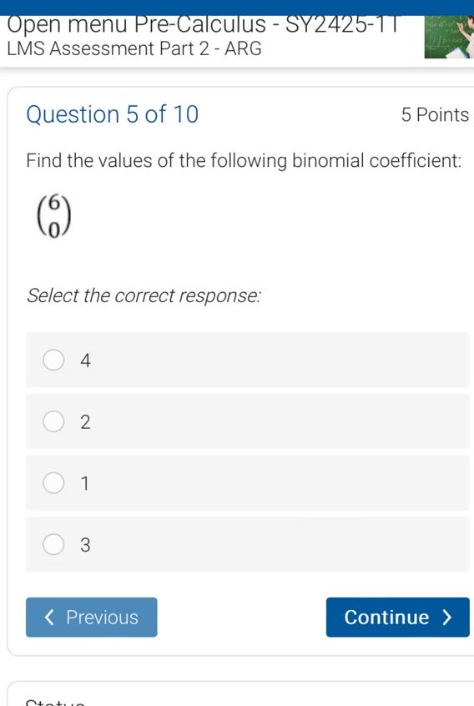The width and height of the screenshot is (474, 706).
Task: Click the binomial coefficient expression
Action: [x=53, y=215]
